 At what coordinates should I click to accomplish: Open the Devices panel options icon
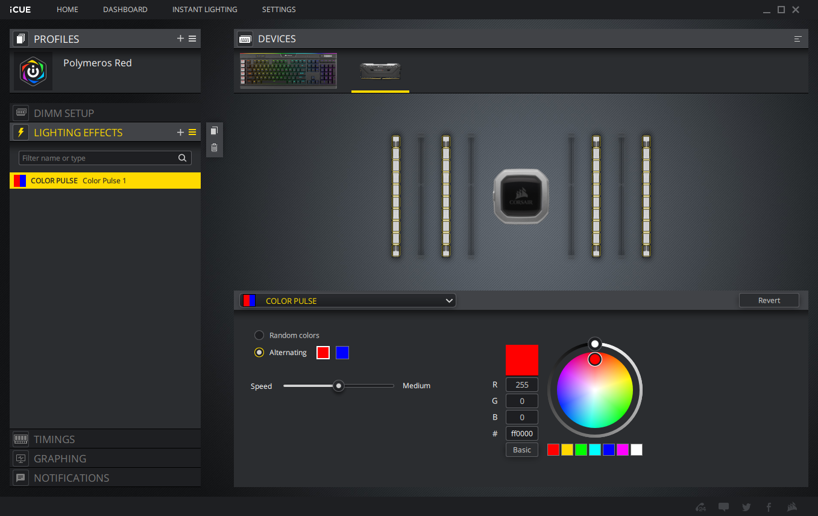[798, 39]
